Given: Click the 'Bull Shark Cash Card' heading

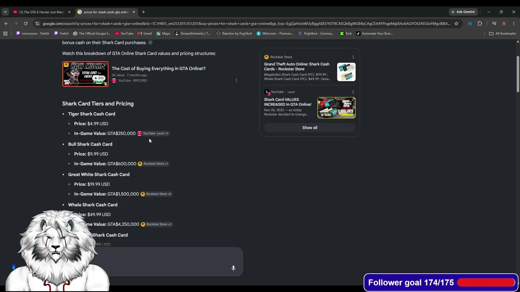Looking at the screenshot, I should 90,144.
